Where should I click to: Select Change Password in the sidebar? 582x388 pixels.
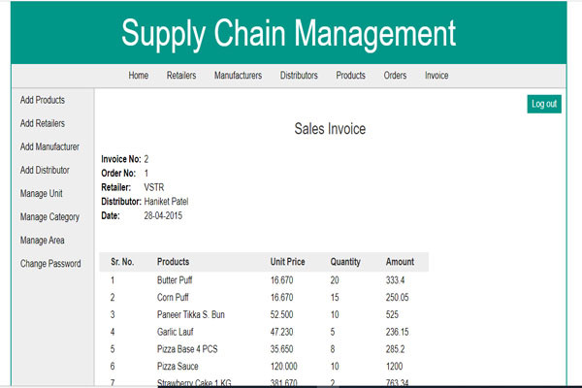(x=50, y=264)
